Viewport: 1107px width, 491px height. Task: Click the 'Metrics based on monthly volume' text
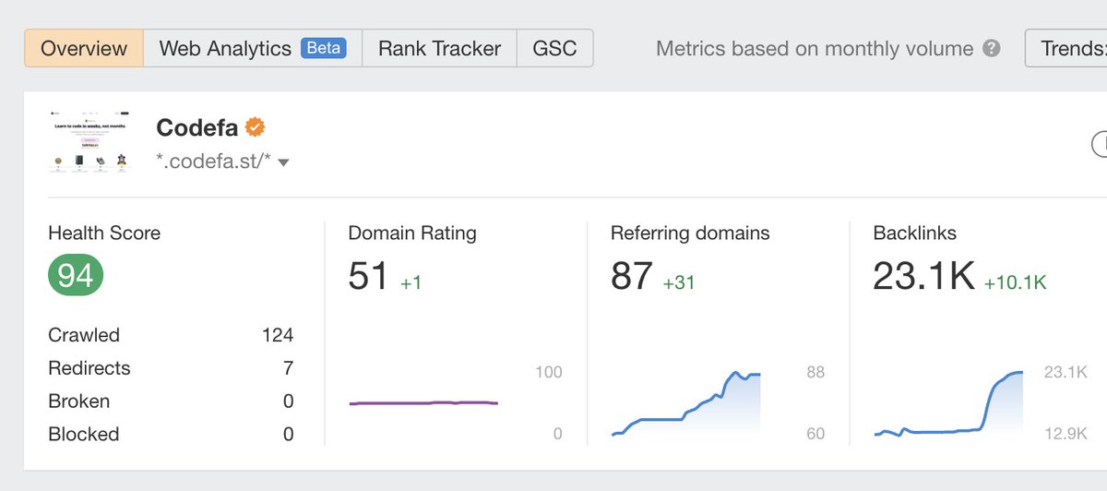815,48
